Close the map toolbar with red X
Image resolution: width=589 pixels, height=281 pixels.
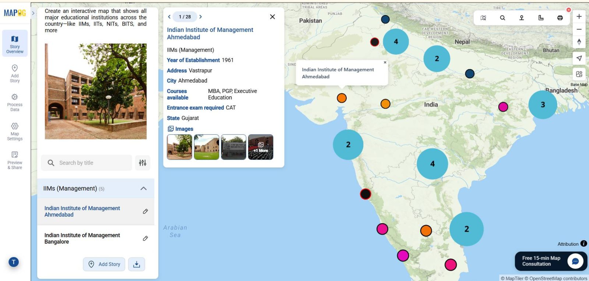569,10
